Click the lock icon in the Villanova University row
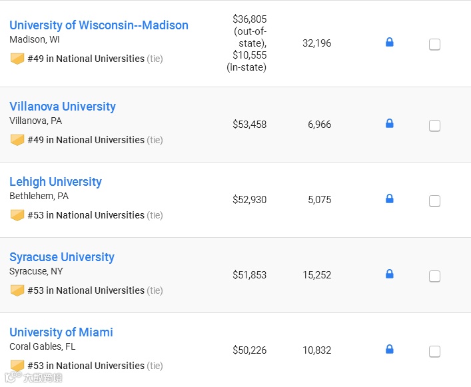 (x=390, y=123)
